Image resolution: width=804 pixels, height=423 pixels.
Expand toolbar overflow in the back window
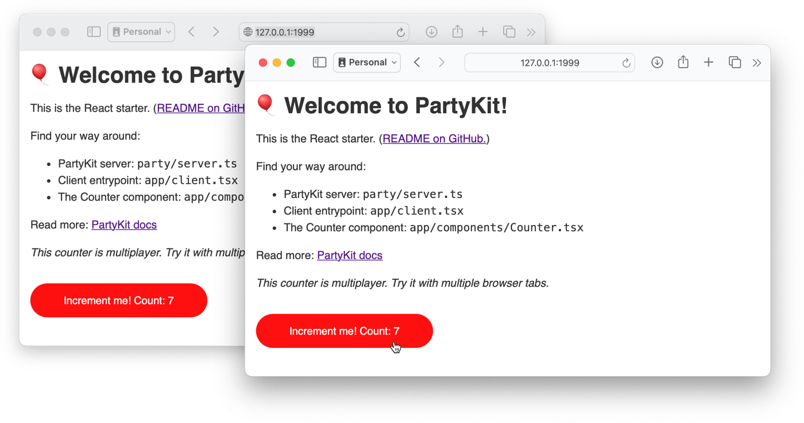(531, 33)
